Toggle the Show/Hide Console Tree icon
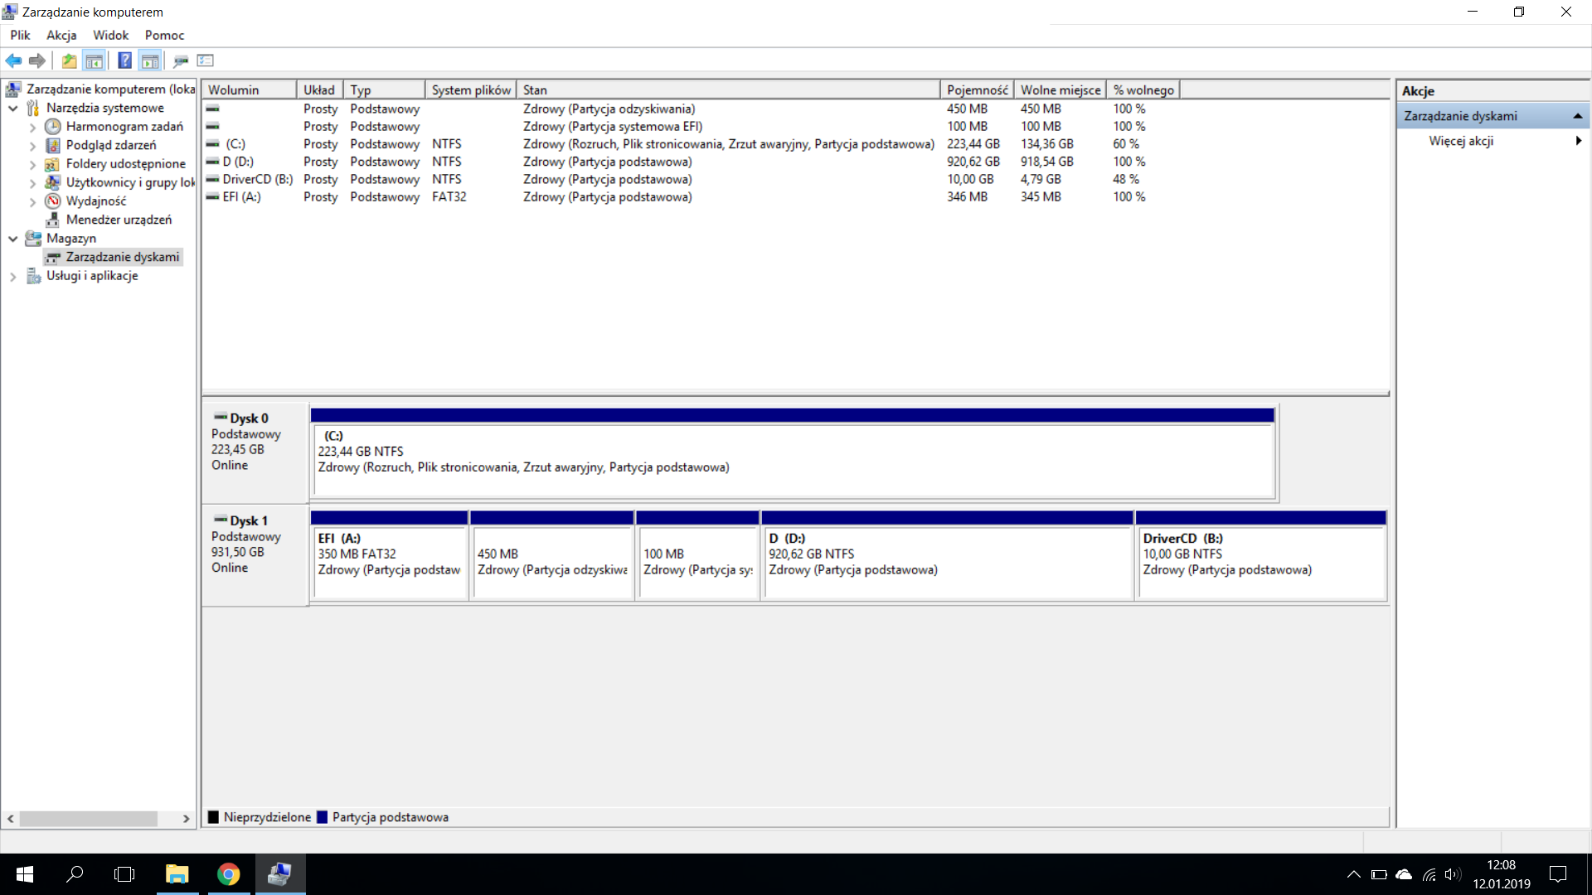The image size is (1592, 895). click(95, 60)
